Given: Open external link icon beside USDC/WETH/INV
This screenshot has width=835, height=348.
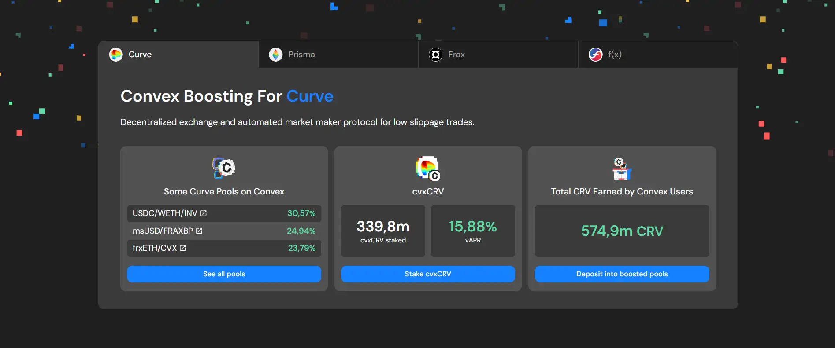Looking at the screenshot, I should tap(204, 213).
